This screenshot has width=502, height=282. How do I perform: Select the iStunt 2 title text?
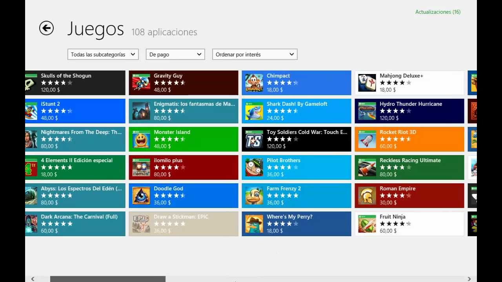50,104
